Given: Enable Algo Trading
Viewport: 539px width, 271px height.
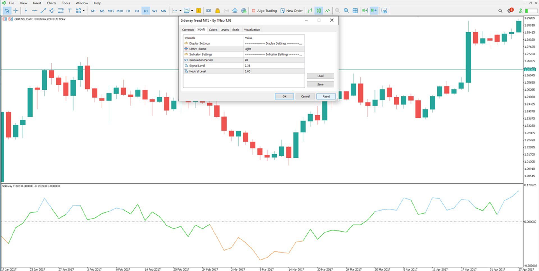Looking at the screenshot, I should tap(264, 11).
